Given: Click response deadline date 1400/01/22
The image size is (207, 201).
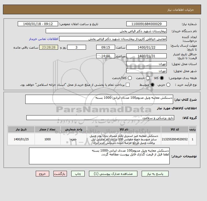Looking at the screenshot, I should point(147,47).
